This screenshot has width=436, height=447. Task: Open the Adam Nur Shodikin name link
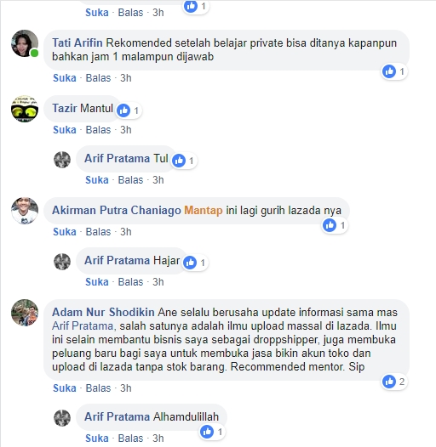click(x=103, y=312)
